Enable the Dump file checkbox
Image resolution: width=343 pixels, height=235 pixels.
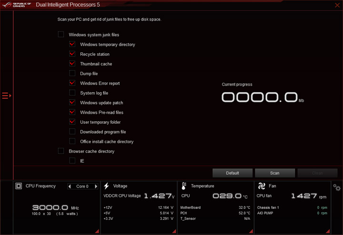click(72, 73)
